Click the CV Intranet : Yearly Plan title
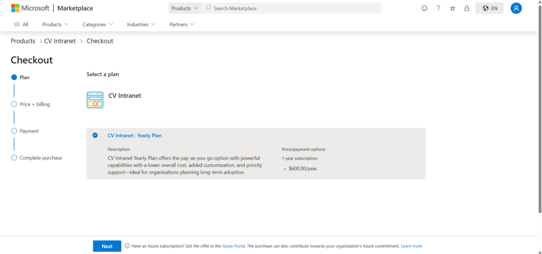The image size is (542, 254). 134,135
